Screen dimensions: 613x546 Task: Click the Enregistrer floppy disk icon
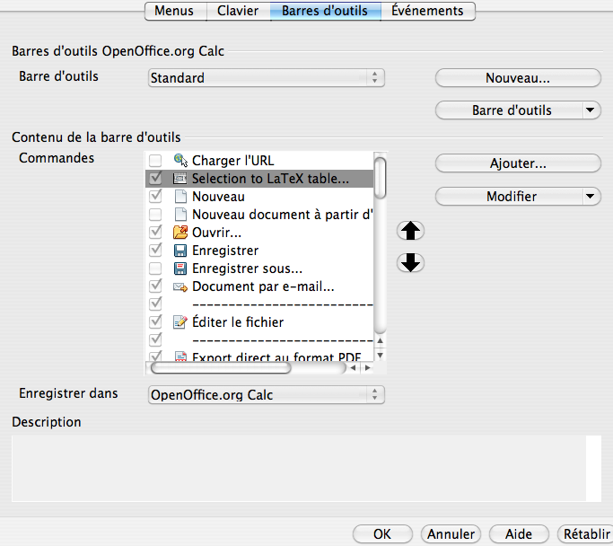tap(180, 251)
